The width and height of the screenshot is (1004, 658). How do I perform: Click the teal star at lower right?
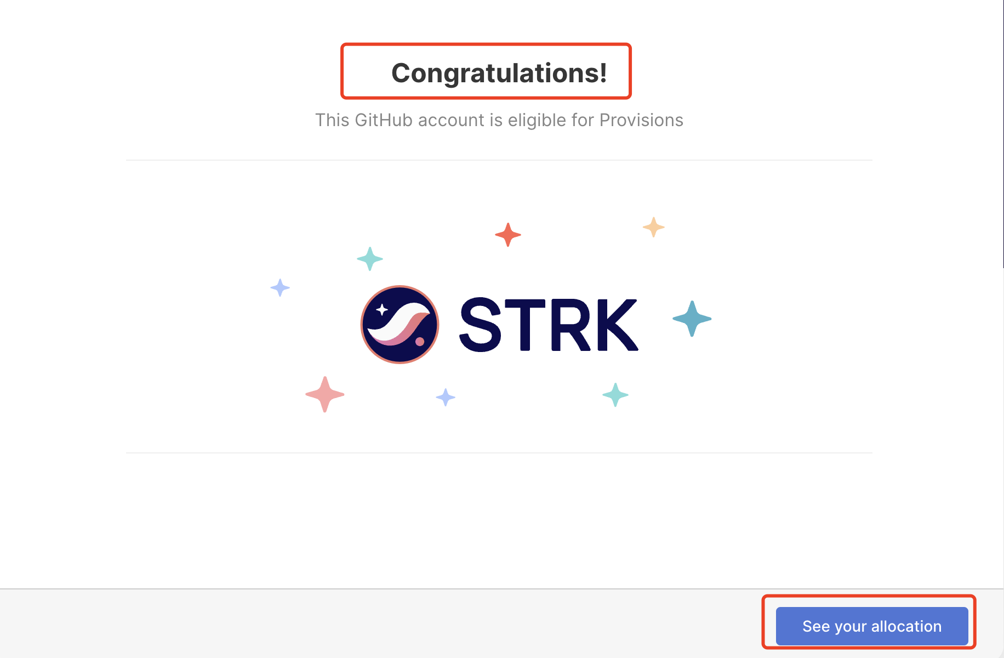click(615, 395)
